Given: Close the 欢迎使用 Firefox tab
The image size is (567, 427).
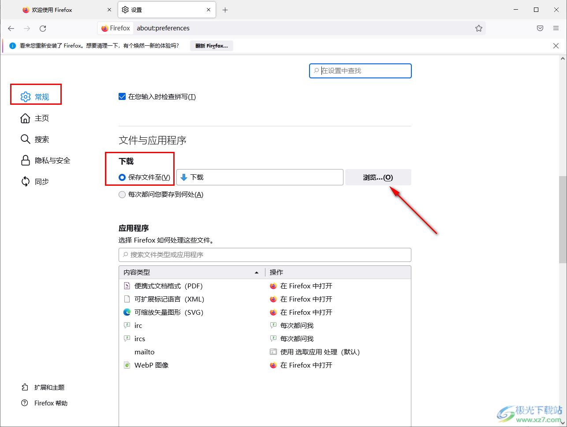Looking at the screenshot, I should (110, 10).
